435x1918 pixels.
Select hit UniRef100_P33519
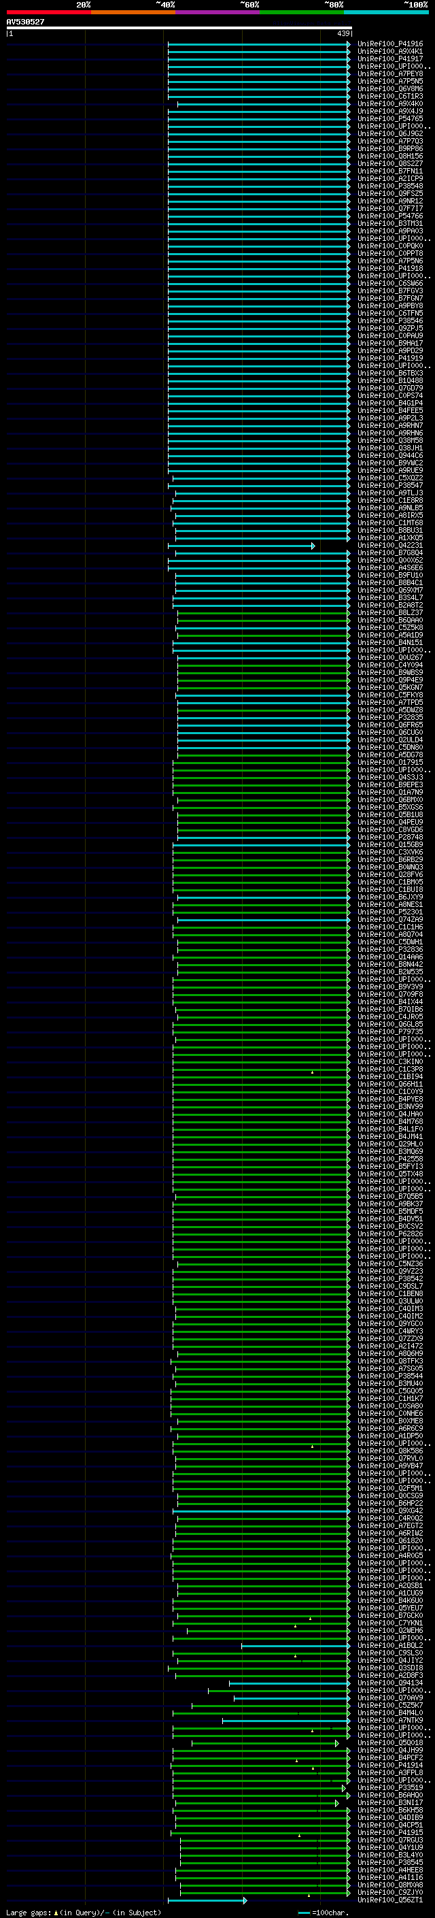pos(389,1787)
